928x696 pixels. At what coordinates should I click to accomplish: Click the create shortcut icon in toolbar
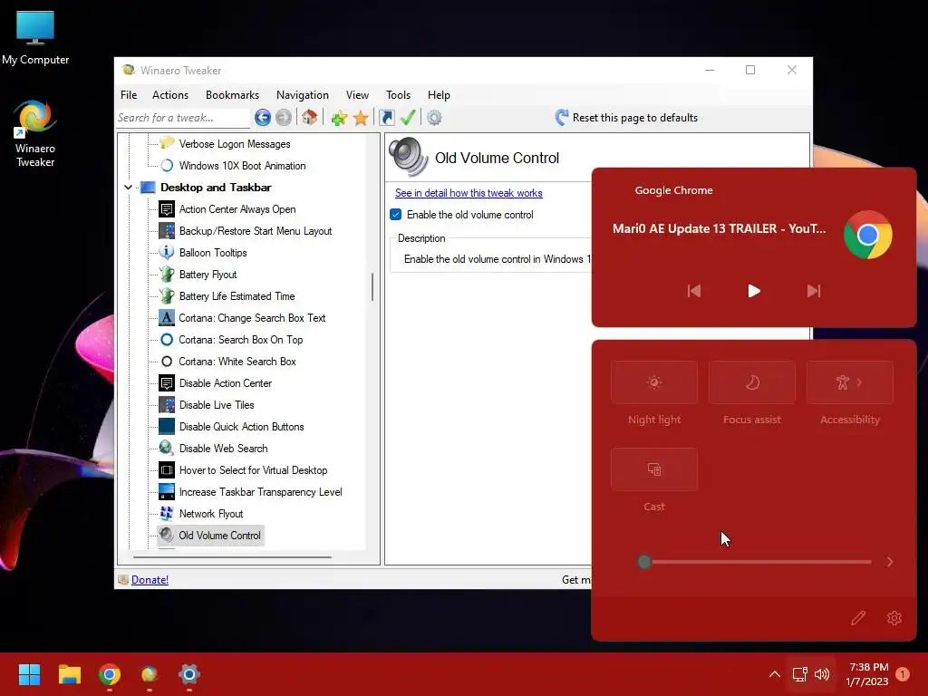386,117
